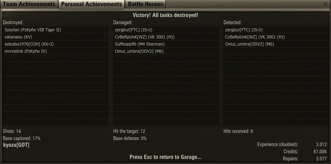The image size is (331, 164).
Task: Click CyBeRpUnK[WZ] (VK 3001 (H)) under Damaged
Action: [x=166, y=37]
